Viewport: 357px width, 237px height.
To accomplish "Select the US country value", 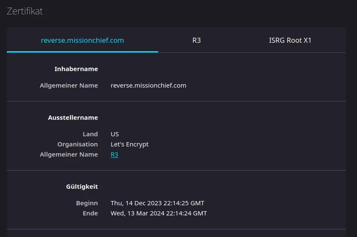I will click(114, 134).
